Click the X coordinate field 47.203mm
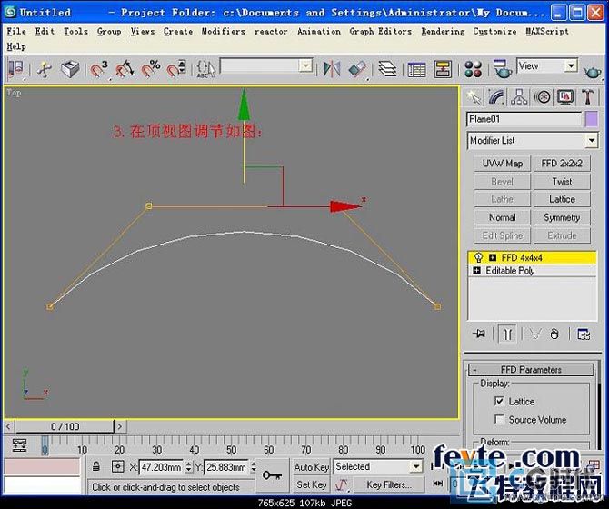This screenshot has width=609, height=509. point(161,466)
